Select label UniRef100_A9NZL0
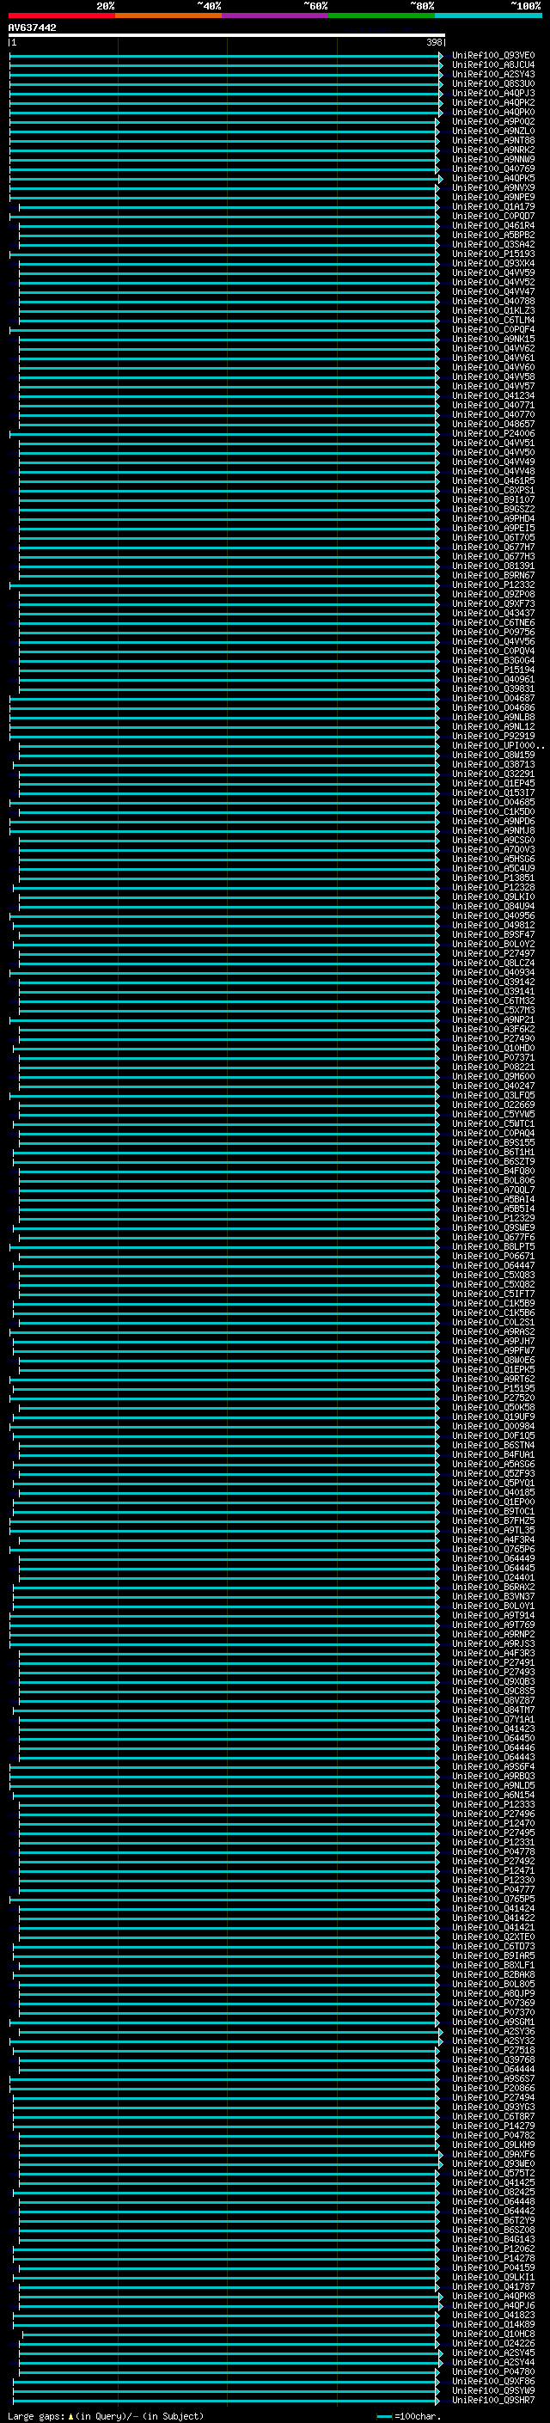The height and width of the screenshot is (2423, 550). click(492, 131)
